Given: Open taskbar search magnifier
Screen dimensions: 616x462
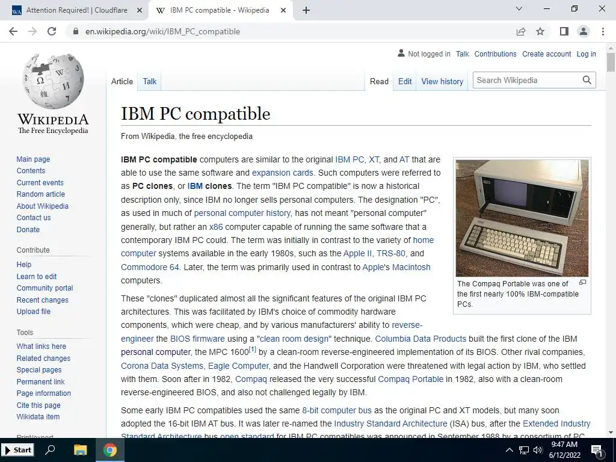Looking at the screenshot, I should pyautogui.click(x=50, y=450).
